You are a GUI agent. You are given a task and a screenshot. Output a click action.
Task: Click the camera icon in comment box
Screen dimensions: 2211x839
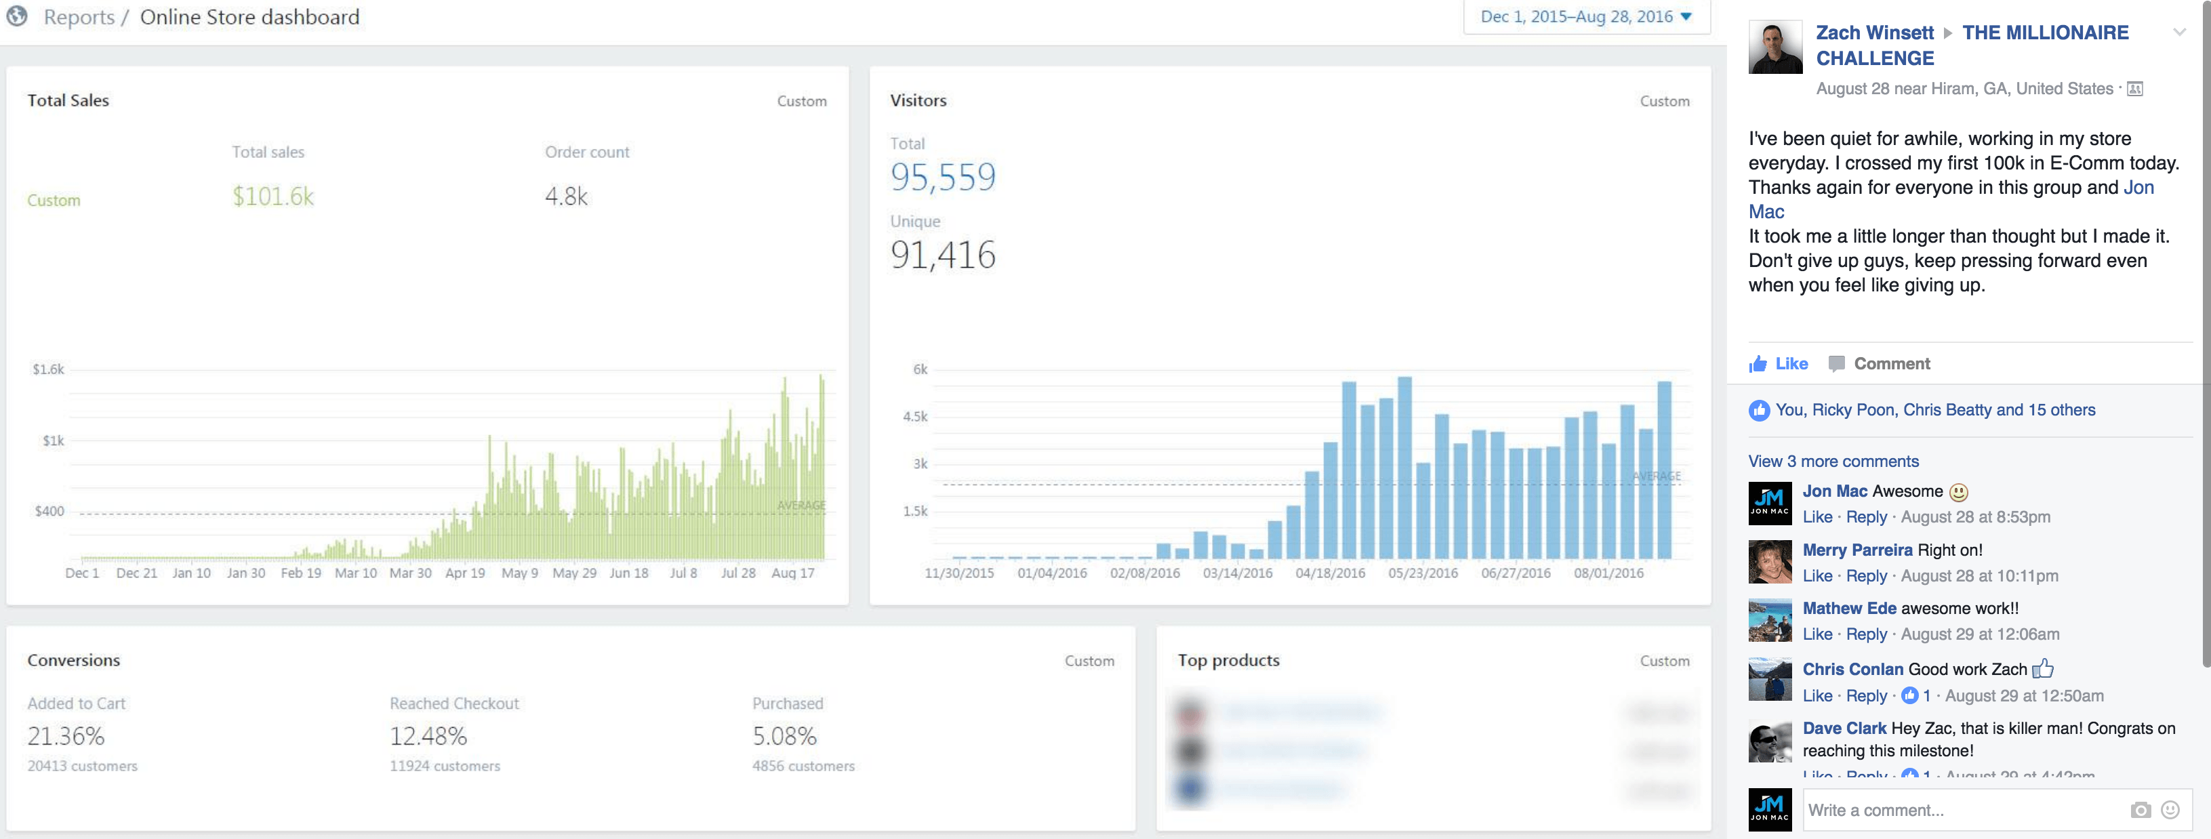pos(2140,810)
